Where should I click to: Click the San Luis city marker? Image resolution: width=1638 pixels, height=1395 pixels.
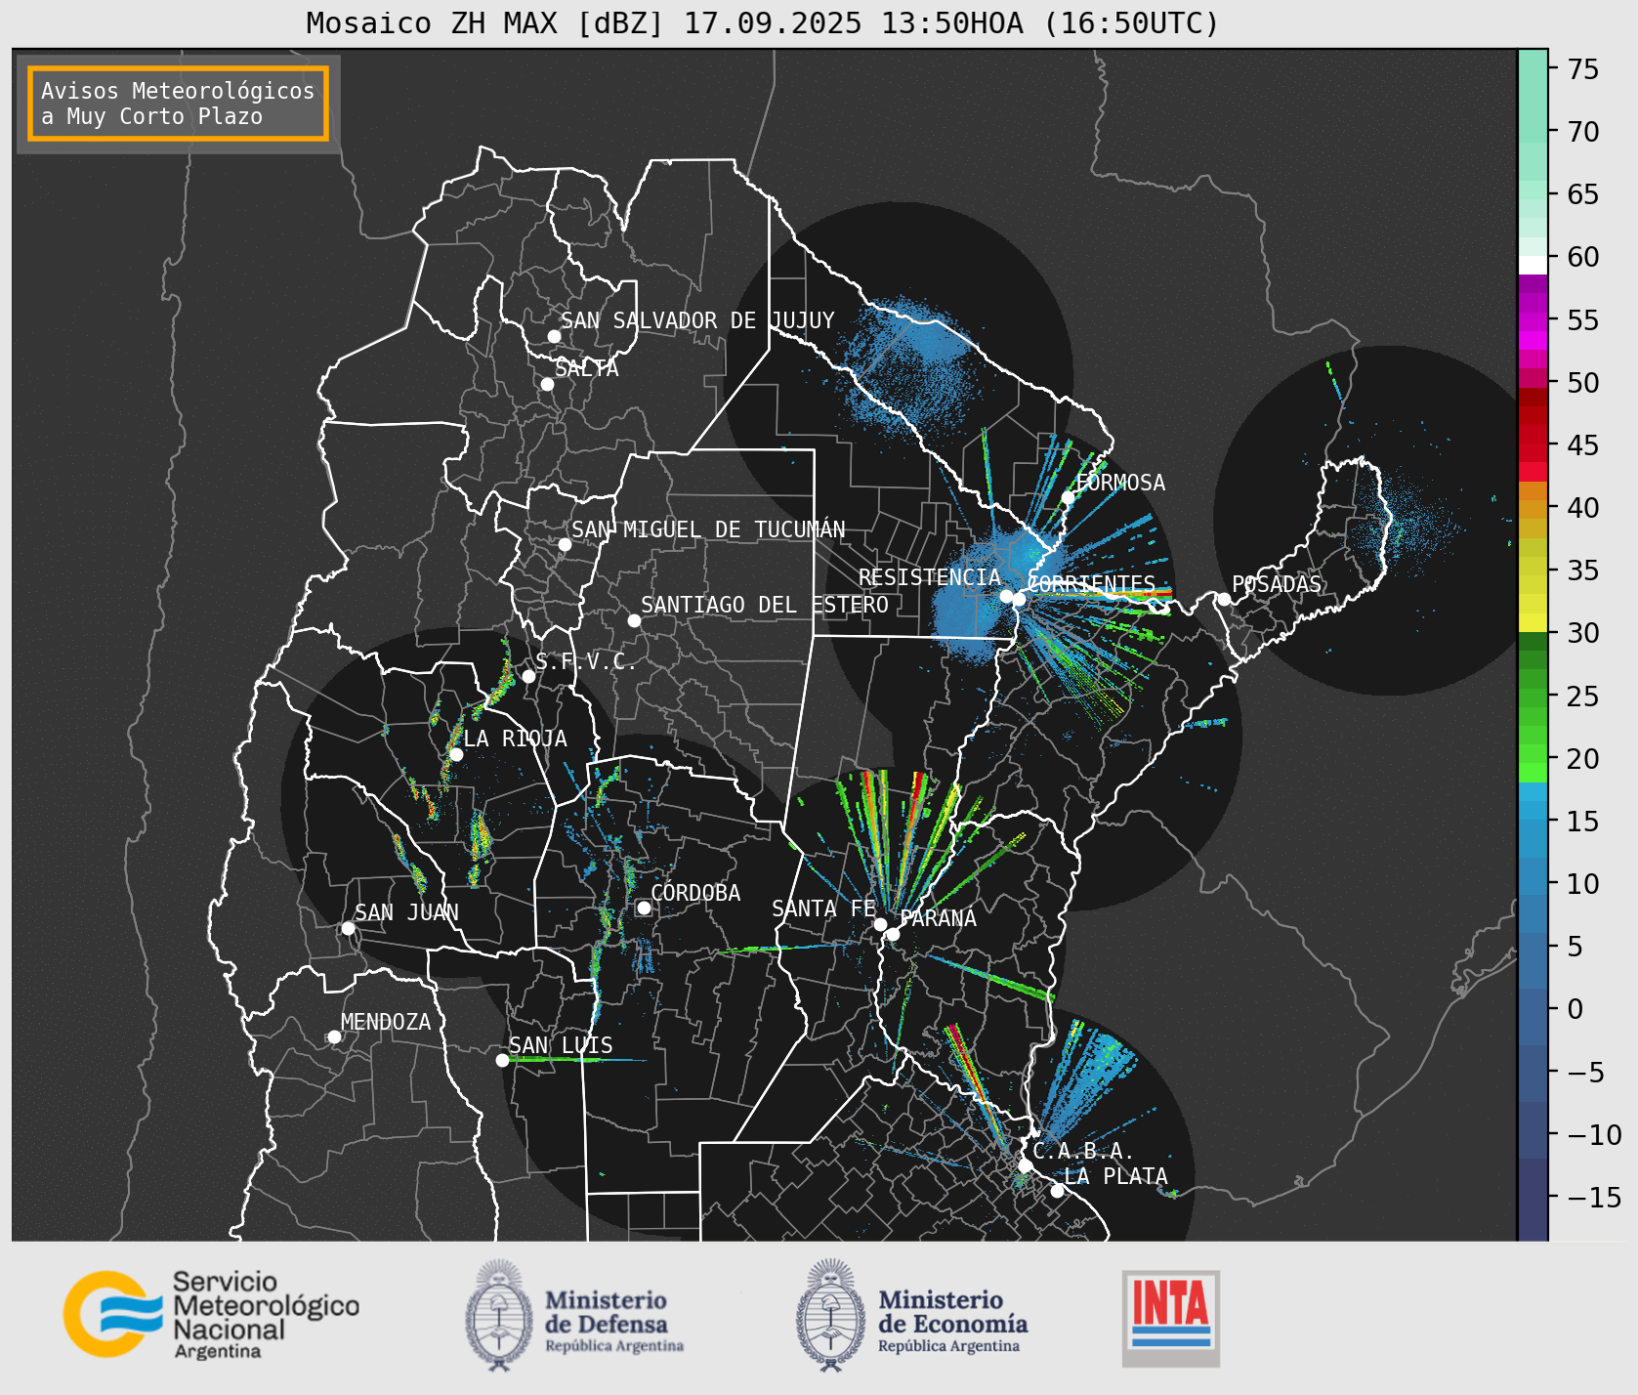click(x=502, y=1060)
